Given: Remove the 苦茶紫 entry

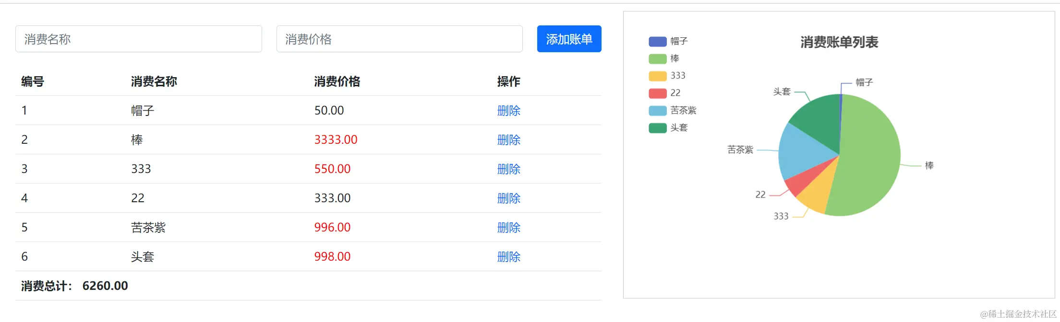Looking at the screenshot, I should pos(508,228).
